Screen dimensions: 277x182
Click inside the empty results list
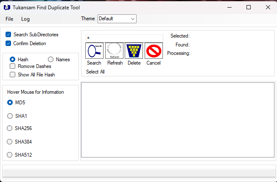177,120
